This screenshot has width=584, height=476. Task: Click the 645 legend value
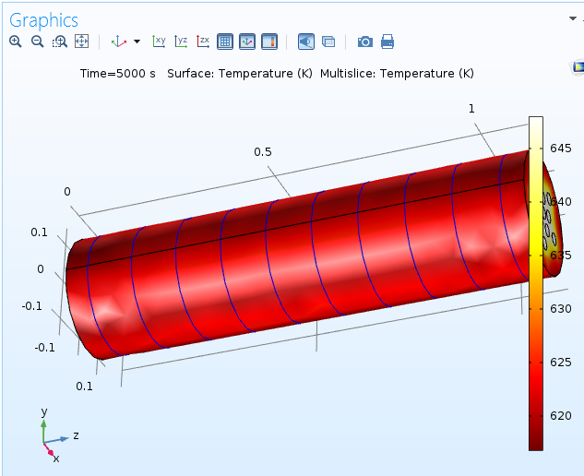[561, 149]
